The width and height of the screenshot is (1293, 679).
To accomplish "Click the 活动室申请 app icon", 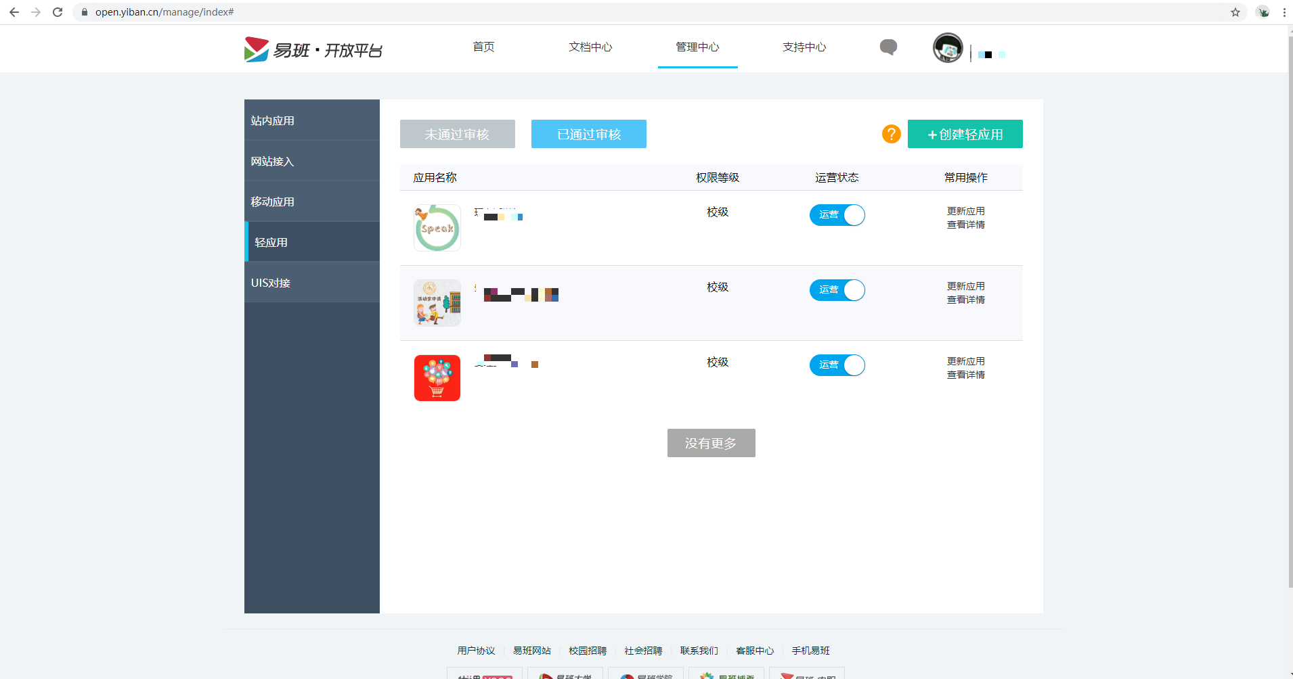I will tap(437, 302).
